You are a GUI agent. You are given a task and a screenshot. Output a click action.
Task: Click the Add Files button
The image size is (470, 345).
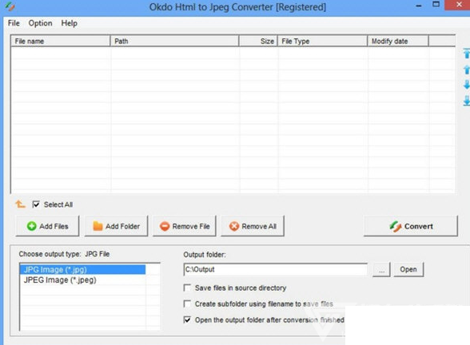48,226
